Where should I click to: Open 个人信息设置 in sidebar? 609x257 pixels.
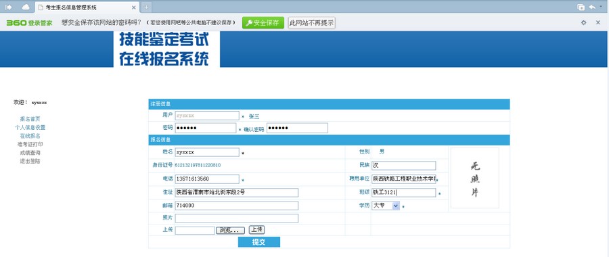pyautogui.click(x=30, y=127)
